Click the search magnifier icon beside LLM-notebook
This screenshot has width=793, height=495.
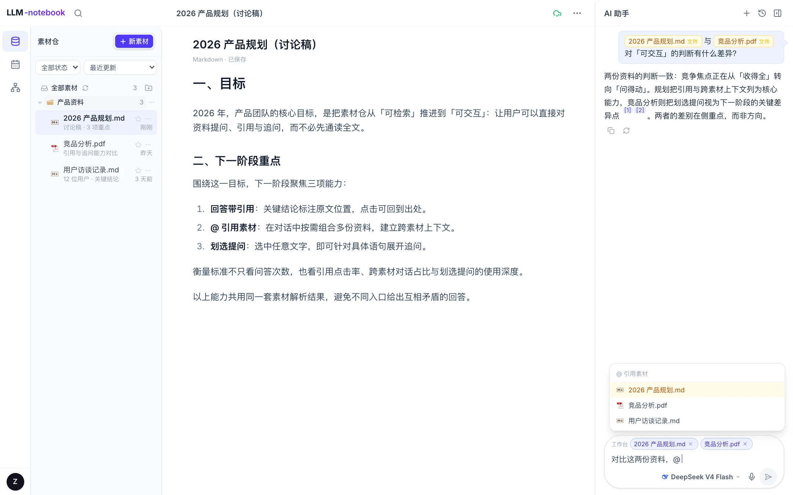point(78,13)
